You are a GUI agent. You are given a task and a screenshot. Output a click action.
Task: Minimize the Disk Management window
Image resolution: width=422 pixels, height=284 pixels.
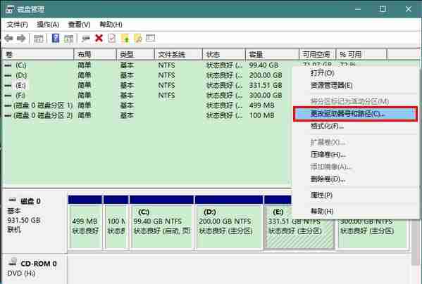point(358,9)
